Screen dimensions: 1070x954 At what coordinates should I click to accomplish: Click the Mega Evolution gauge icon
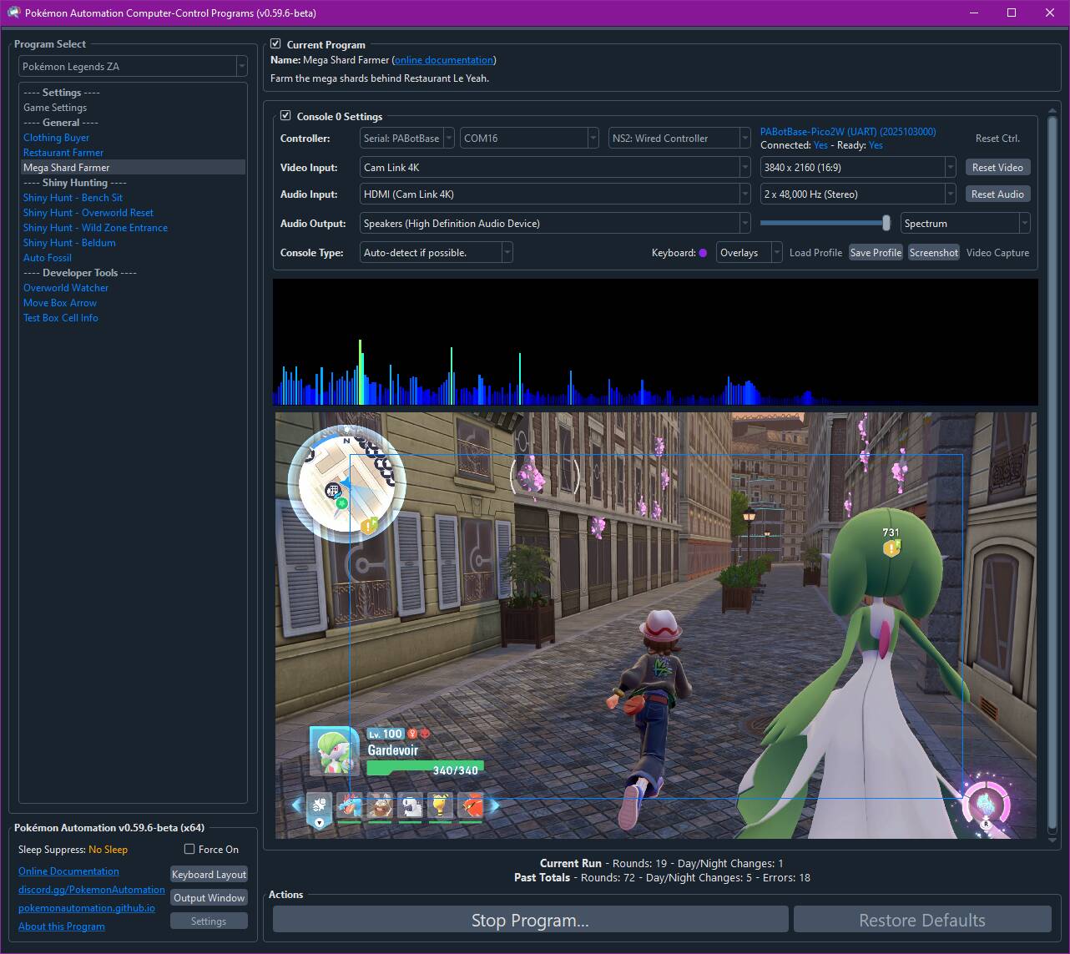click(986, 804)
